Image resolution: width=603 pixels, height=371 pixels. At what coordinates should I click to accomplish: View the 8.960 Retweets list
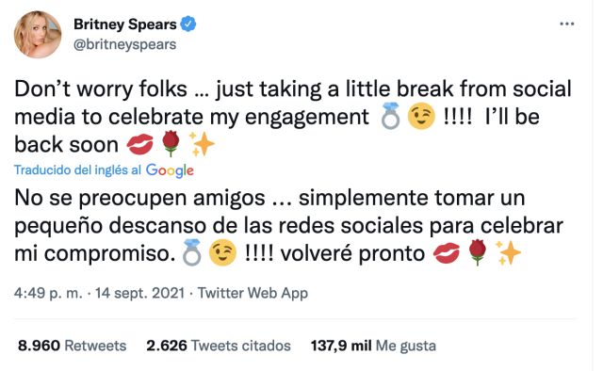(x=72, y=346)
